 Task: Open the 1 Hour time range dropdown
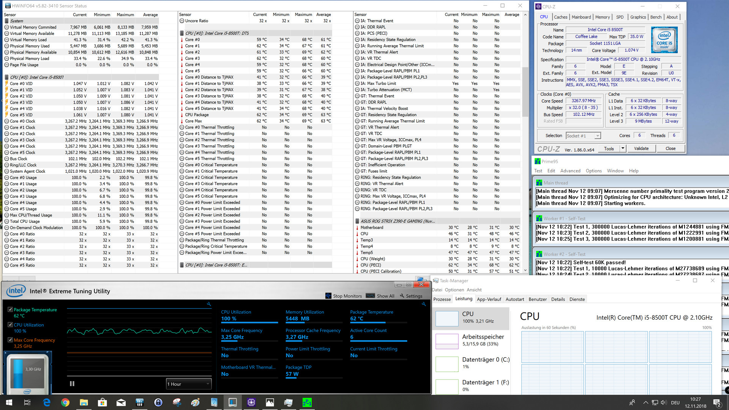[188, 384]
